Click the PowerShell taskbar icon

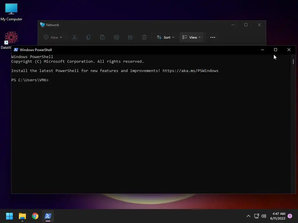(x=48, y=216)
